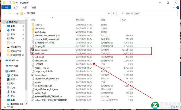The width and height of the screenshot is (181, 110).
Task: Open OneDrive in the navigation pane
Action: 14,60
